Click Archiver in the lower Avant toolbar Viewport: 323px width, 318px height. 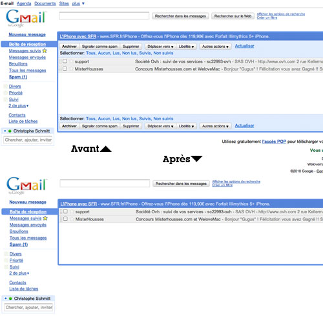click(x=69, y=126)
